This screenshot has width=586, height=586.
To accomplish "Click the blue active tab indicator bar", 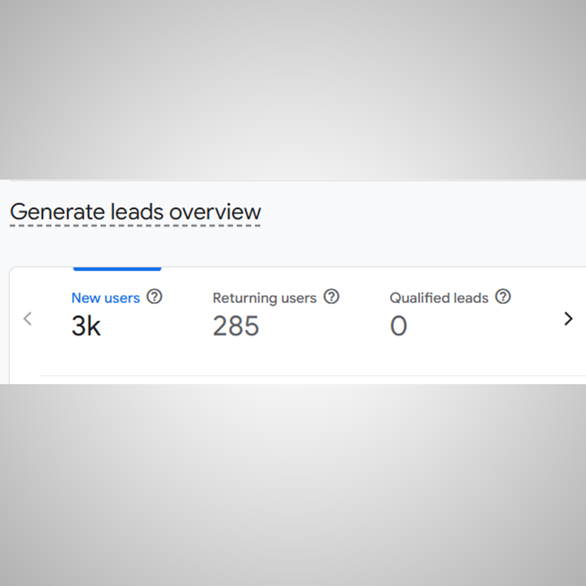I will click(x=117, y=268).
